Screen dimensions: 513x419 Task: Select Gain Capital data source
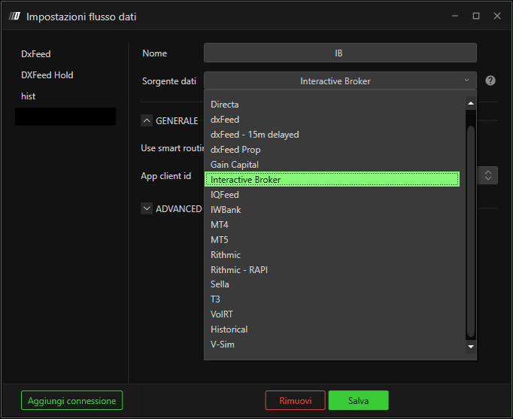(332, 165)
